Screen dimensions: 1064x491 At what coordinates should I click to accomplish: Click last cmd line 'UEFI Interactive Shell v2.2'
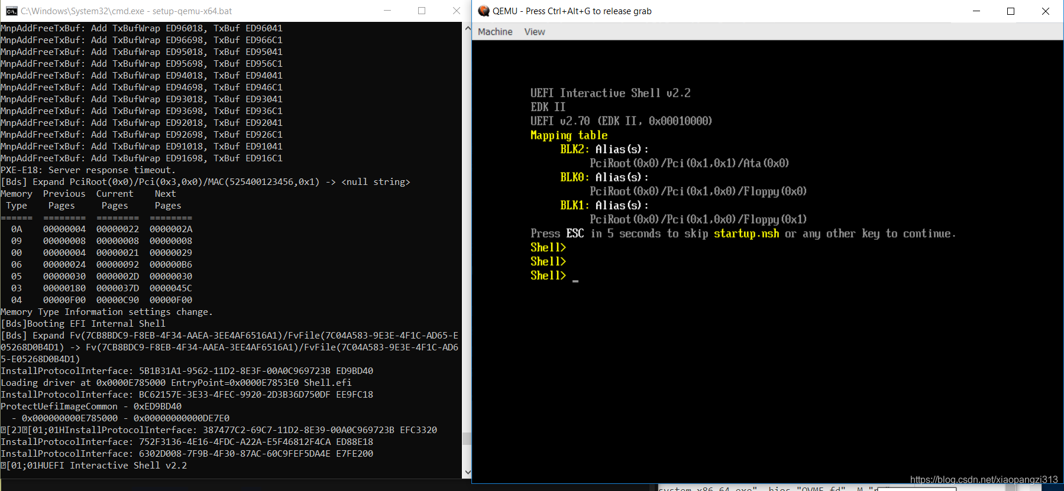coord(93,466)
